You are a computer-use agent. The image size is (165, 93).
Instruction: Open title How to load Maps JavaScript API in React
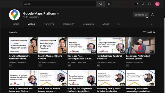coord(109,57)
